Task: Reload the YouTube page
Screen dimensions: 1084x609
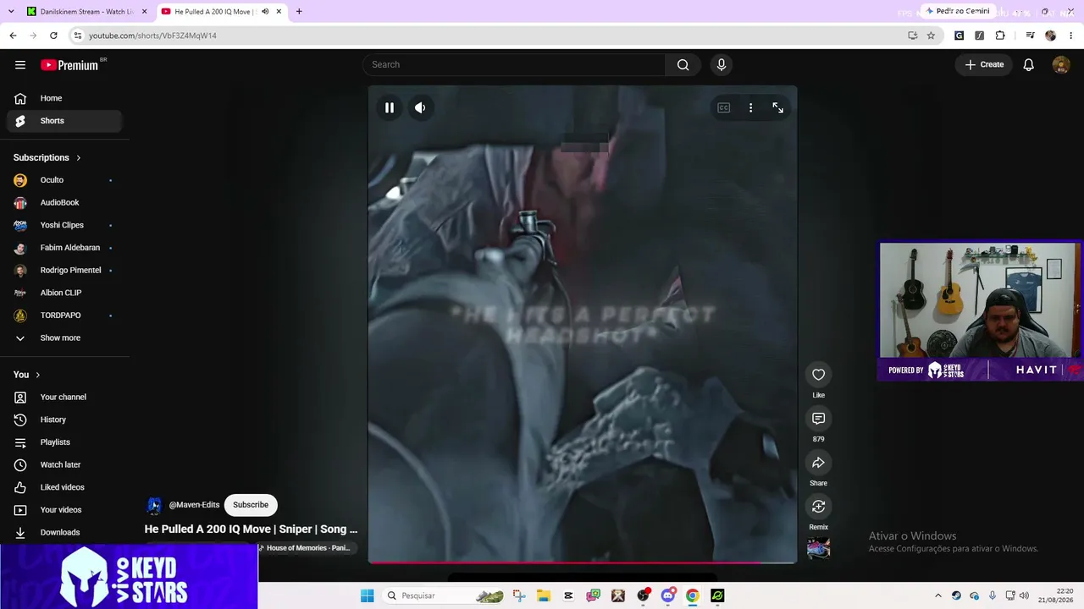Action: (x=53, y=36)
